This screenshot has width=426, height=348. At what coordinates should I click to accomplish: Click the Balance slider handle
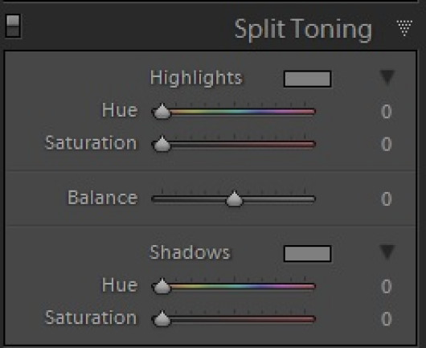234,199
